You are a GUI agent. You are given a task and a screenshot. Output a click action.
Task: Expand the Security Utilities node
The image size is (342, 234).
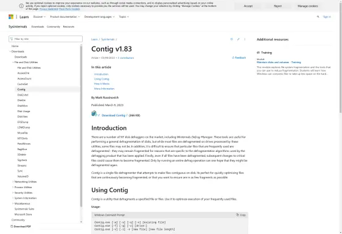point(13,192)
